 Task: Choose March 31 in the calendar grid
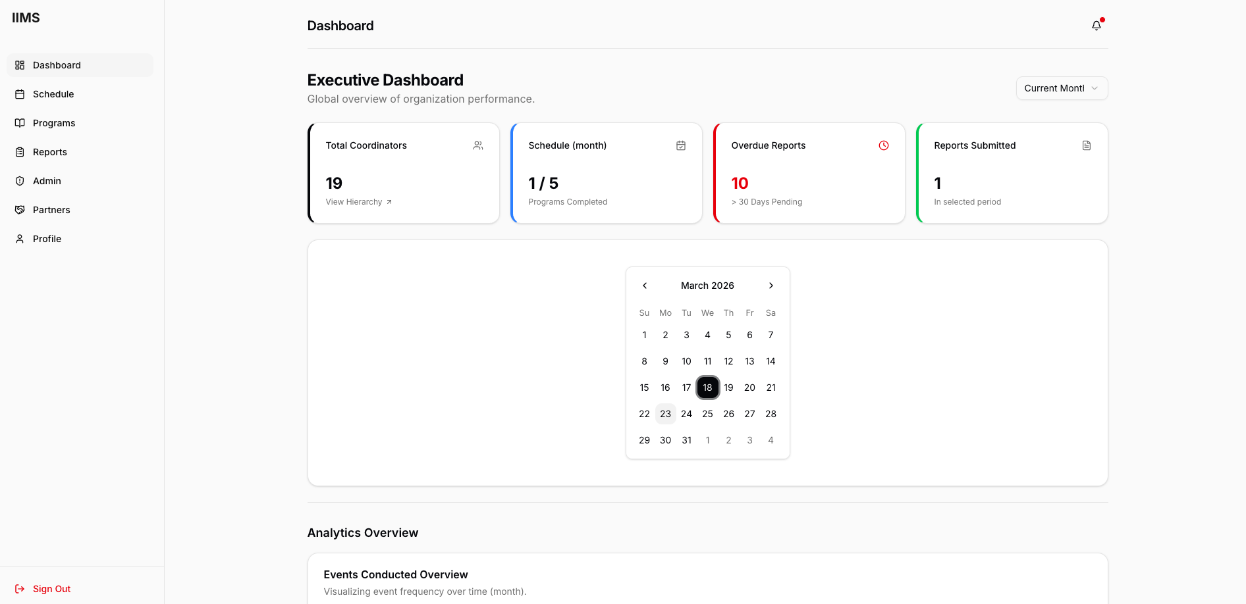click(686, 440)
